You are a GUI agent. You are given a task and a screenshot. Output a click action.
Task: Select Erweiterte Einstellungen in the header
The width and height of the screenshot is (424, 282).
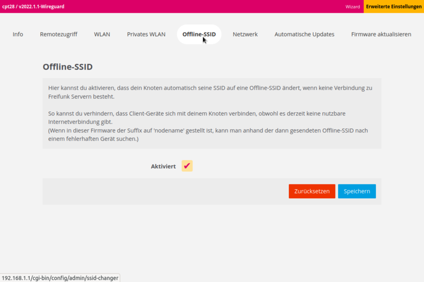pyautogui.click(x=394, y=6)
